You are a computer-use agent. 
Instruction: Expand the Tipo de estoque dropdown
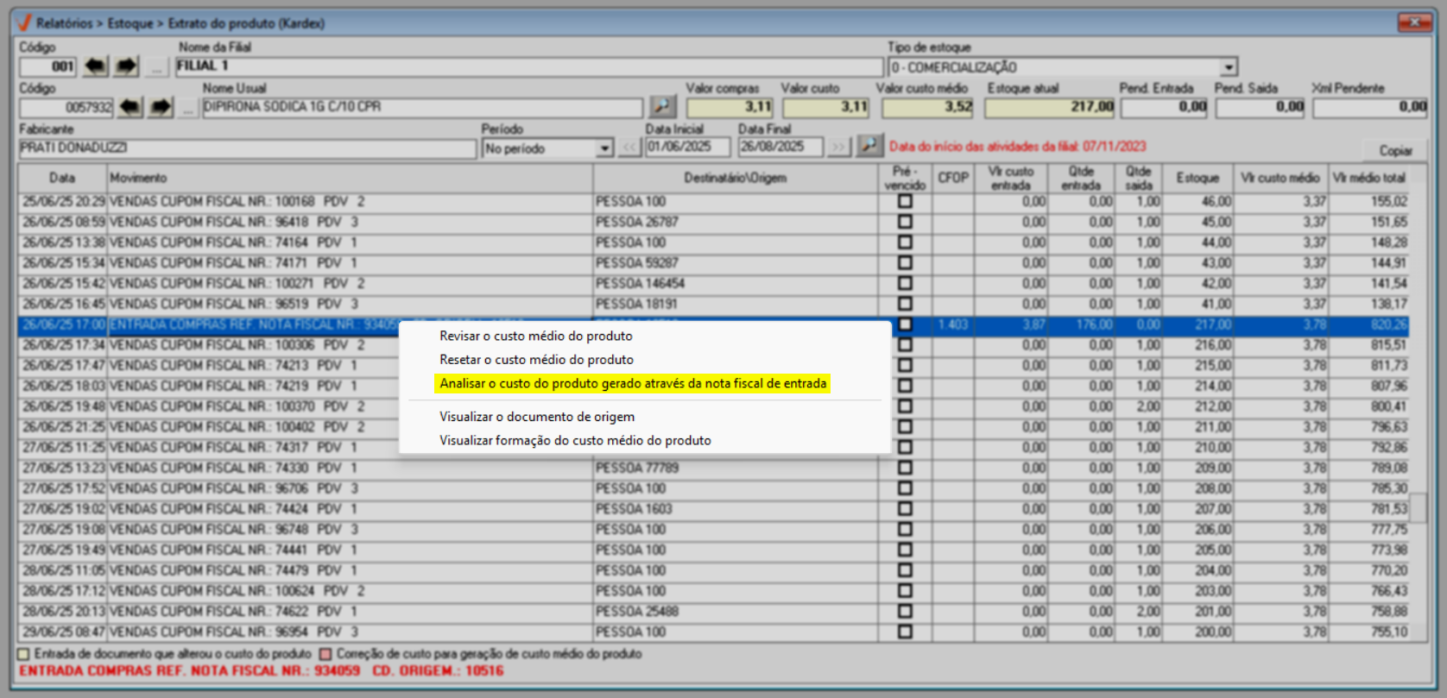coord(1229,67)
